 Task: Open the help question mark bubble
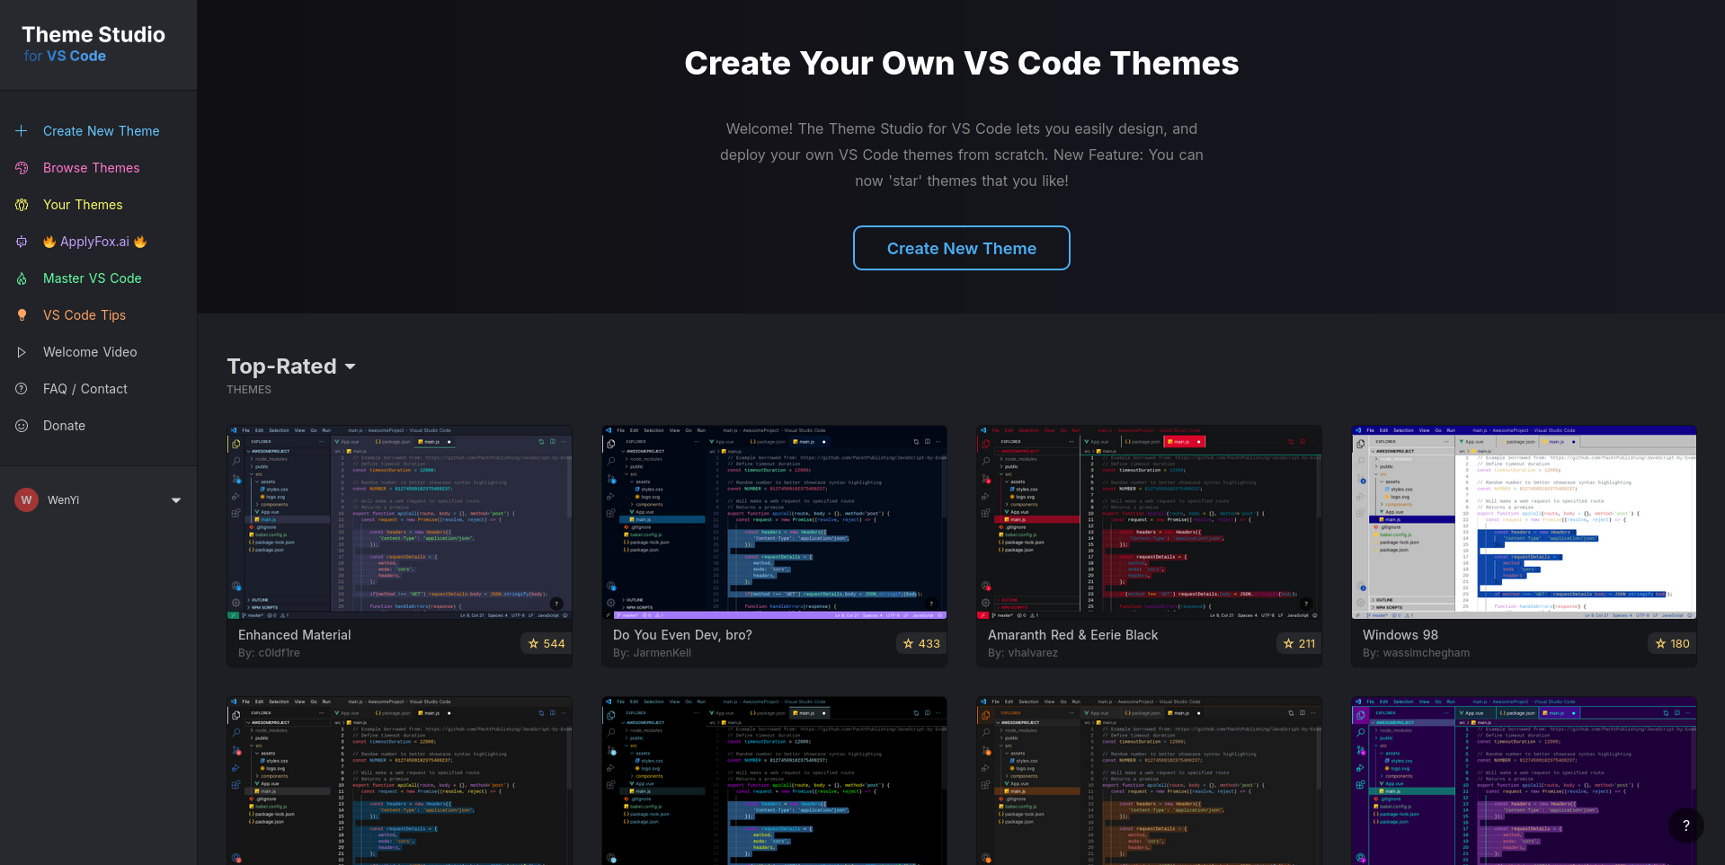(1685, 825)
